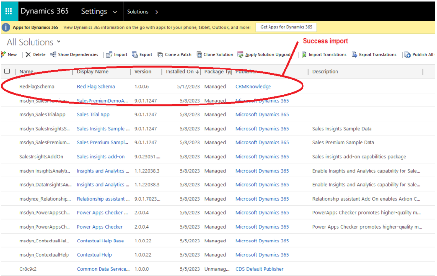Open the app launcher waffle icon

pyautogui.click(x=9, y=11)
